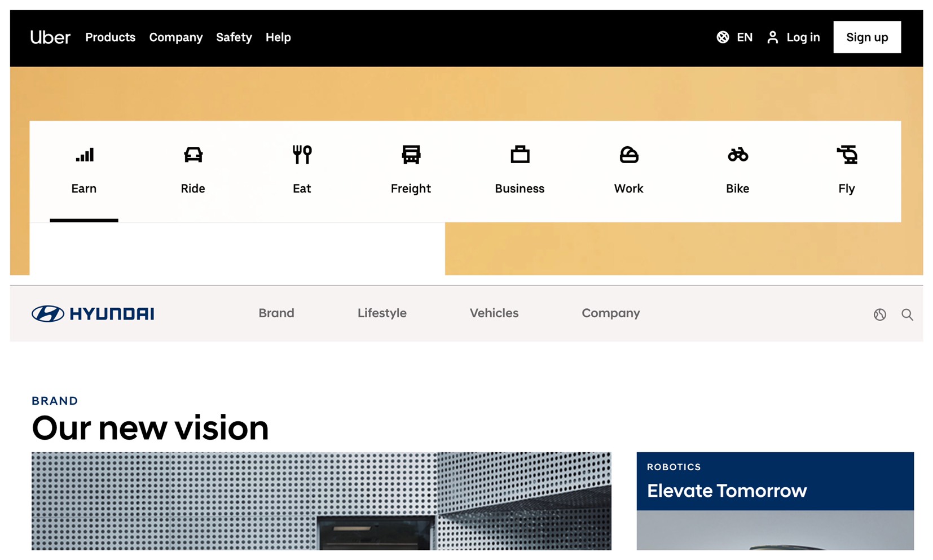The width and height of the screenshot is (933, 560).
Task: Click the Hyundai search magnifier icon
Action: tap(907, 314)
